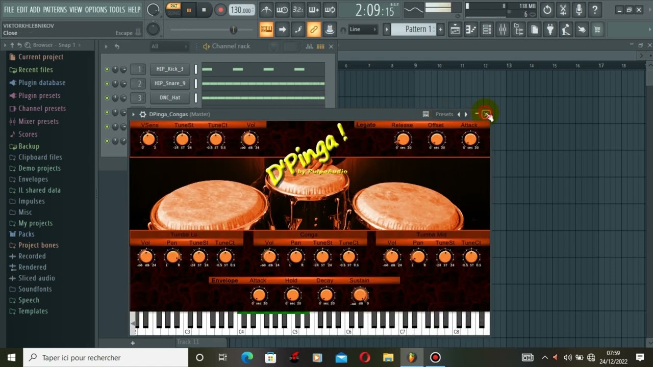Open the EDIT menu

pos(22,10)
